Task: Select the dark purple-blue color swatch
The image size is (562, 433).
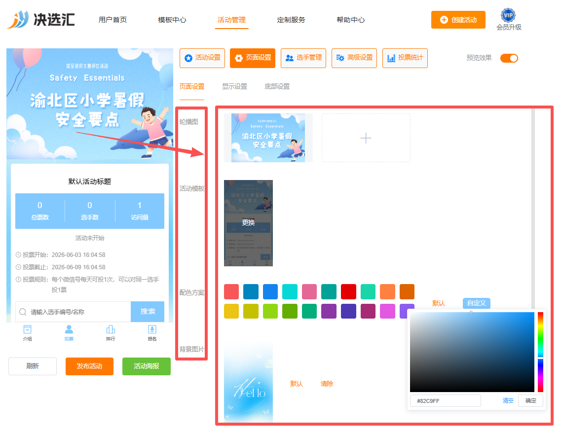Action: [x=348, y=311]
